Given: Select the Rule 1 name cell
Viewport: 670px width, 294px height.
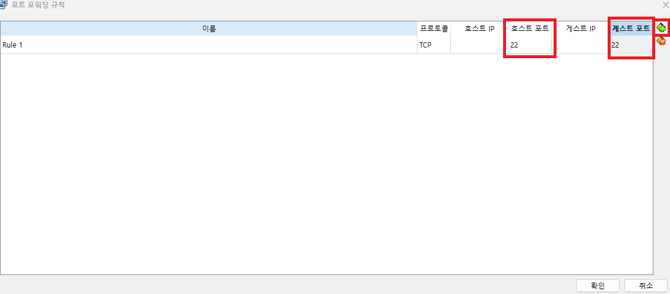Looking at the screenshot, I should tap(209, 45).
